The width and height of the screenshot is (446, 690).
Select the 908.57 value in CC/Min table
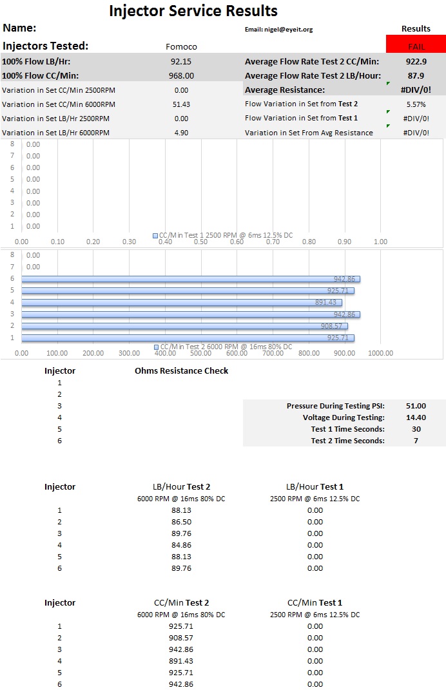181,638
